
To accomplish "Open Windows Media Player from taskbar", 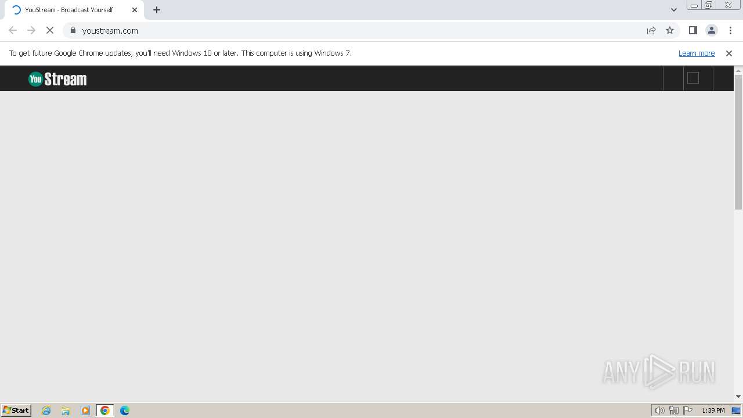I will (x=85, y=410).
